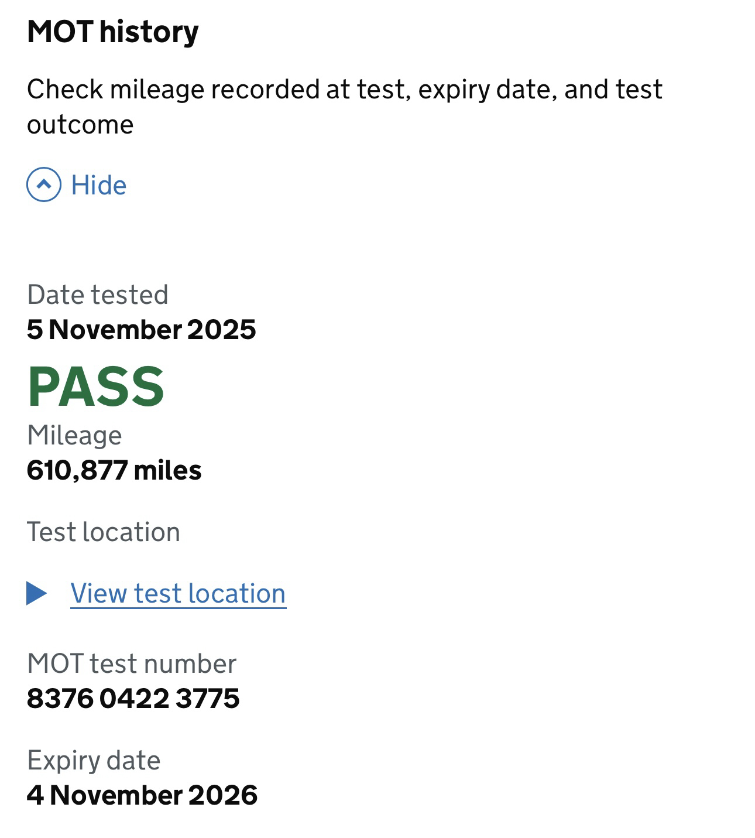755x838 pixels.
Task: Click the green PASS result
Action: coord(96,386)
